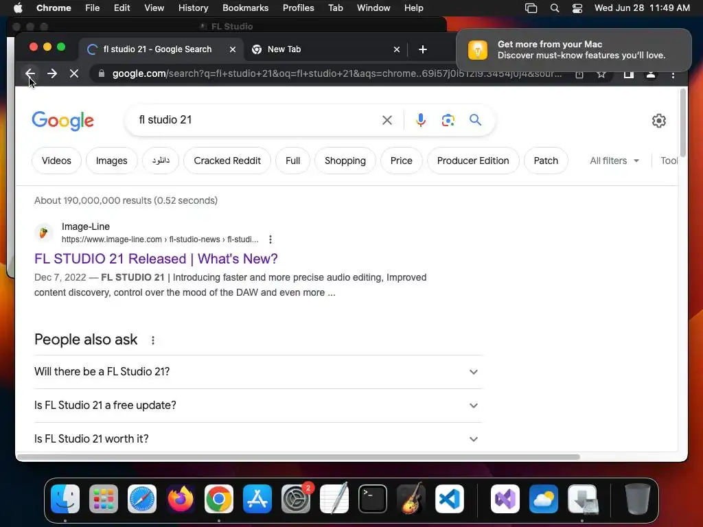The height and width of the screenshot is (527, 703).
Task: Stop loading the page
Action: click(74, 73)
